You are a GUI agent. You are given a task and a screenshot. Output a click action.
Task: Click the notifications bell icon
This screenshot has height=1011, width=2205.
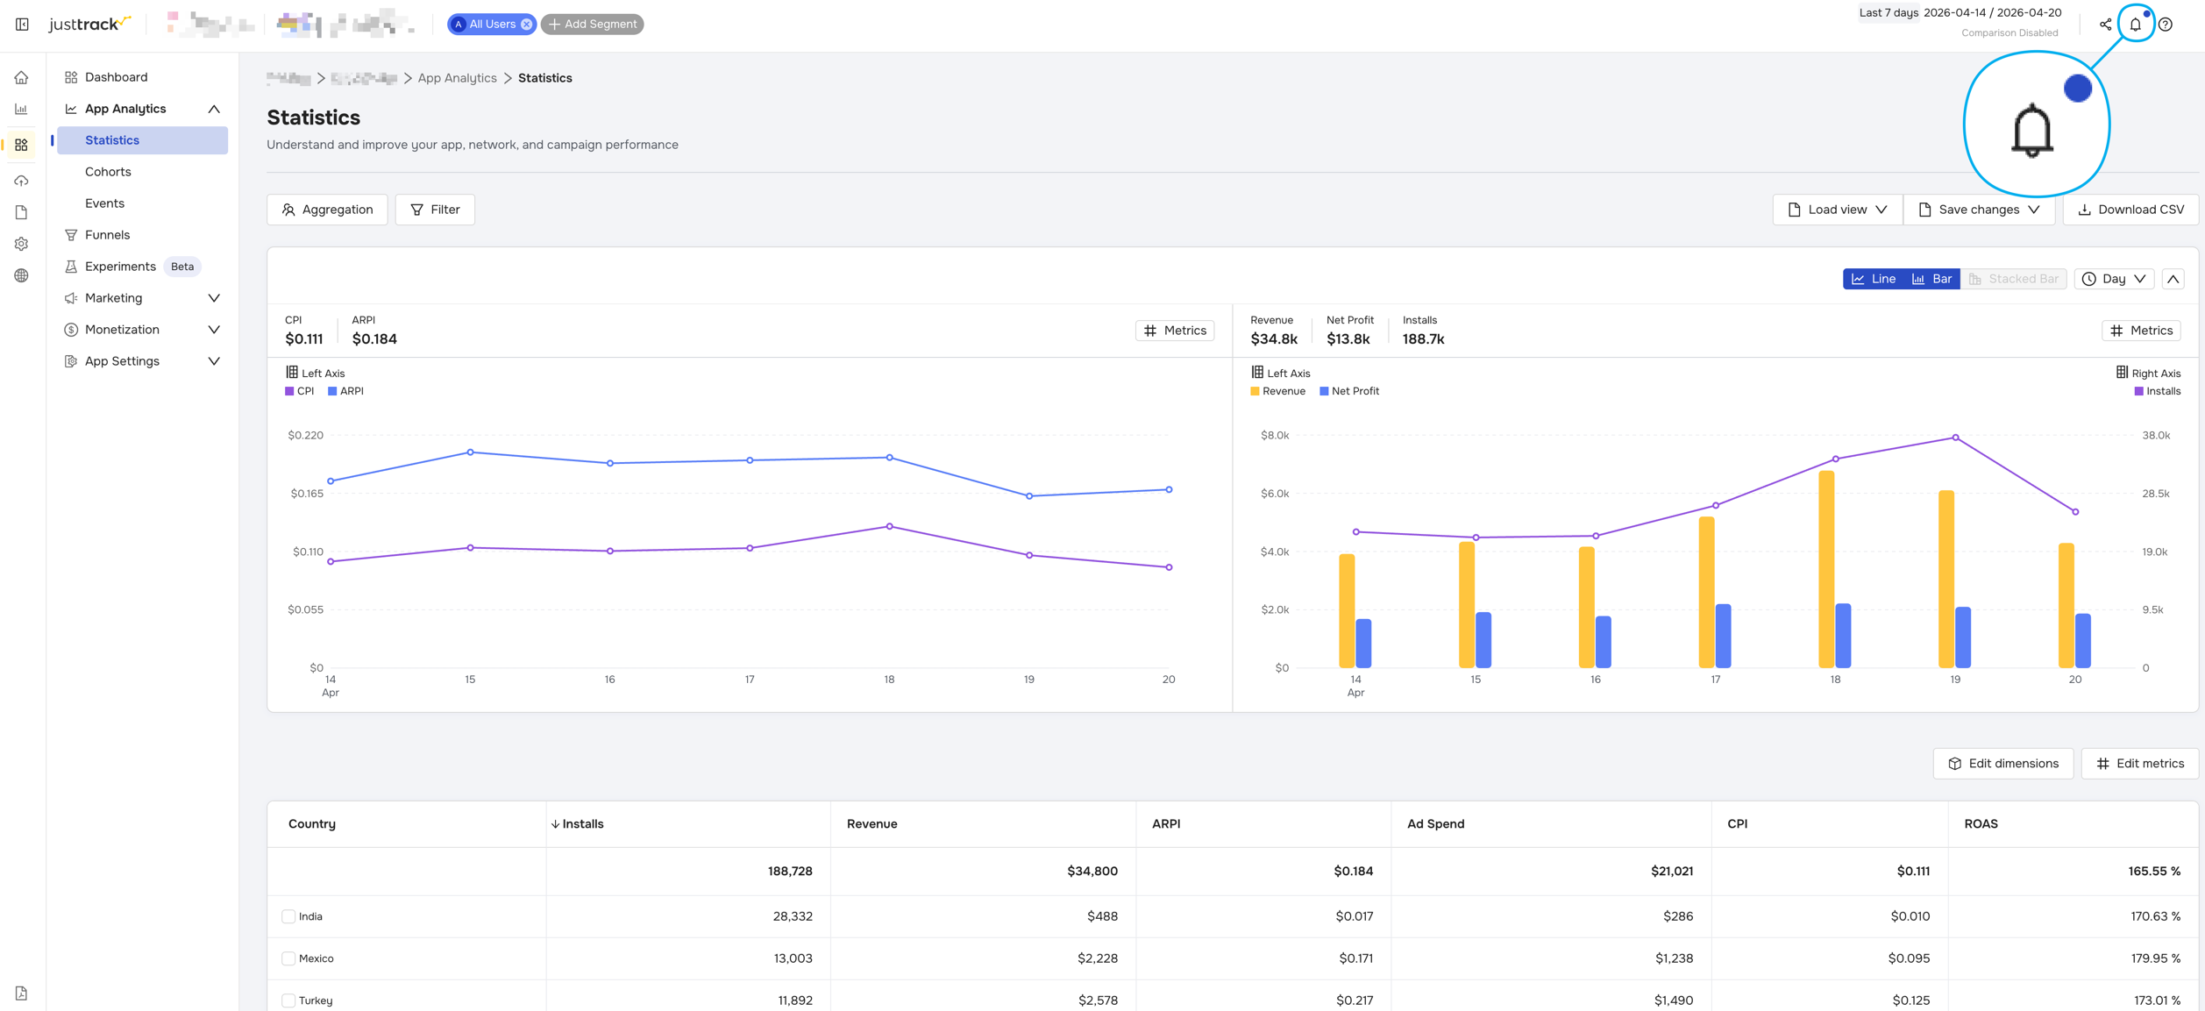2135,25
